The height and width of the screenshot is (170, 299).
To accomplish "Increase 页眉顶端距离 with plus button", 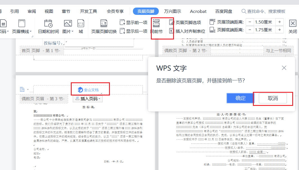I will 279,22.
